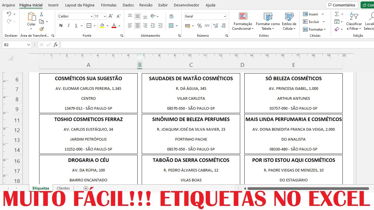Open the Clientes sheet tab
This screenshot has height=210, width=374.
tap(63, 188)
